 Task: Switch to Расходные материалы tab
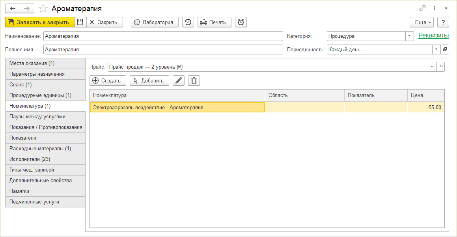[40, 149]
